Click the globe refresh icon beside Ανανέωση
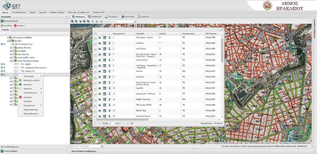The width and height of the screenshot is (317, 154). point(20,84)
